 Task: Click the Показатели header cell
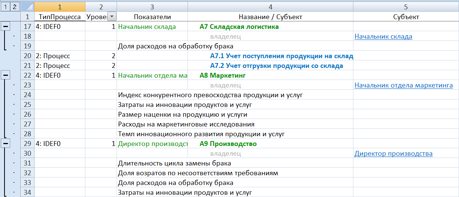(x=152, y=17)
